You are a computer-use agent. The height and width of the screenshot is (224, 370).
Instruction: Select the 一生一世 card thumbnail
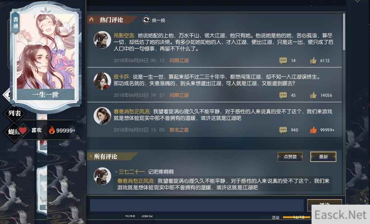(x=46, y=57)
